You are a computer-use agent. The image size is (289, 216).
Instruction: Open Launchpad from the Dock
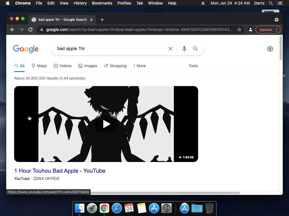92,208
